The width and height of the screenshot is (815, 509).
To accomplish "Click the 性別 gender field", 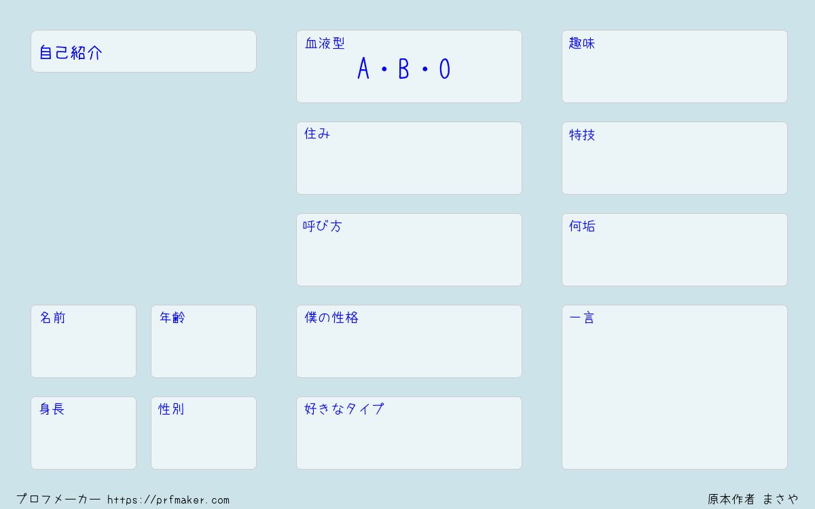I will [x=204, y=433].
